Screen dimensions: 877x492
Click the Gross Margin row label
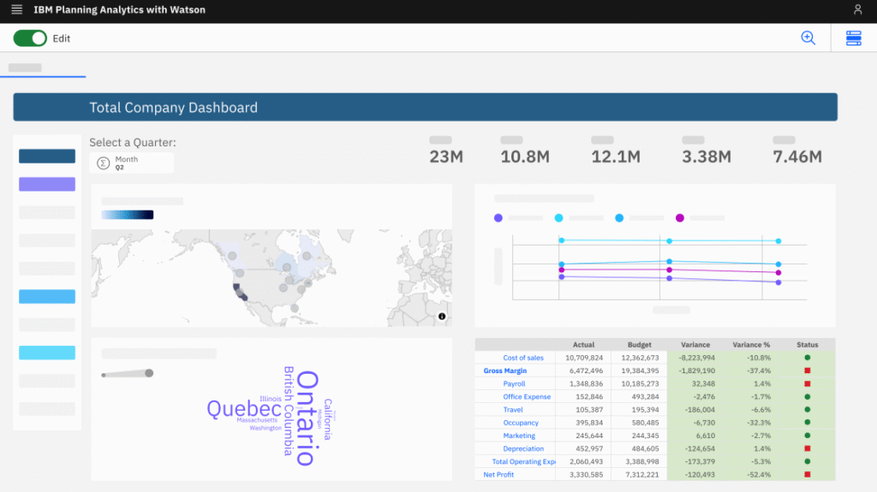point(504,370)
